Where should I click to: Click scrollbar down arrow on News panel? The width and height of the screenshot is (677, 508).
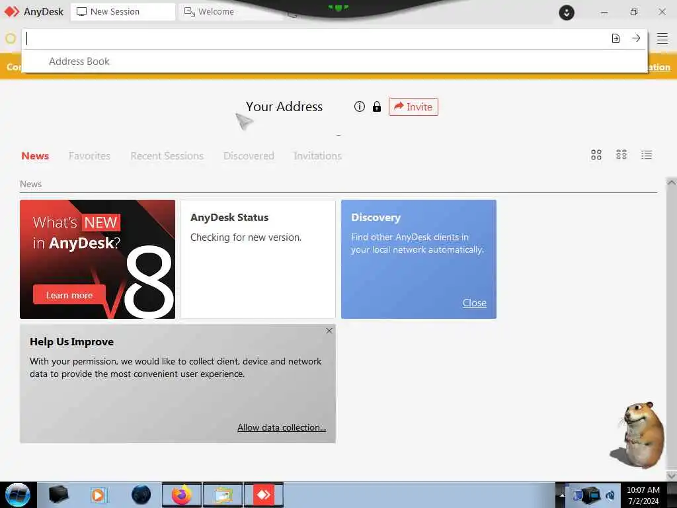click(672, 475)
